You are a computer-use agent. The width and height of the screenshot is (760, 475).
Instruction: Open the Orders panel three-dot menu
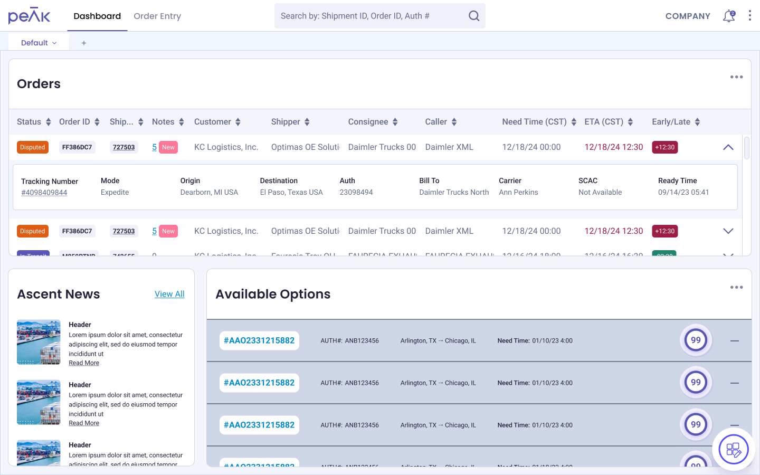[x=736, y=77]
